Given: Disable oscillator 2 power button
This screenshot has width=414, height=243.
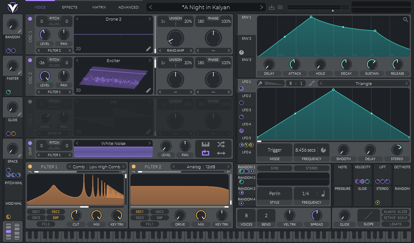Looking at the screenshot, I should click(x=30, y=60).
